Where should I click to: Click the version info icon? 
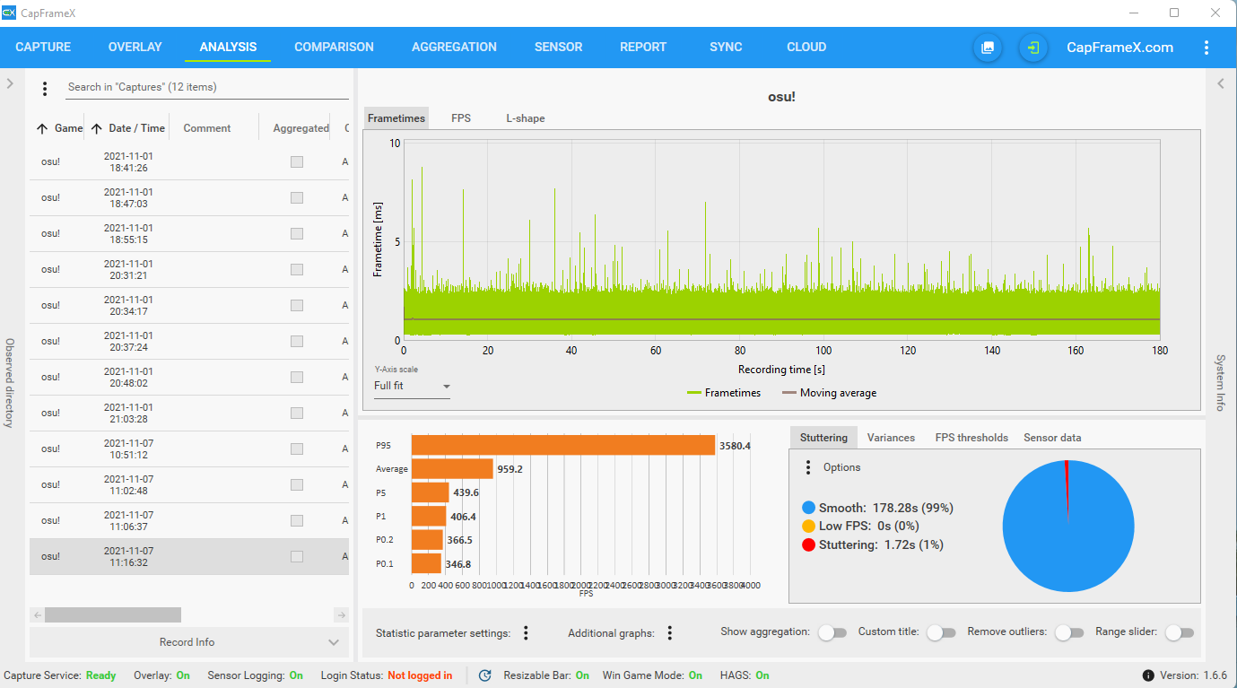pyautogui.click(x=1148, y=675)
